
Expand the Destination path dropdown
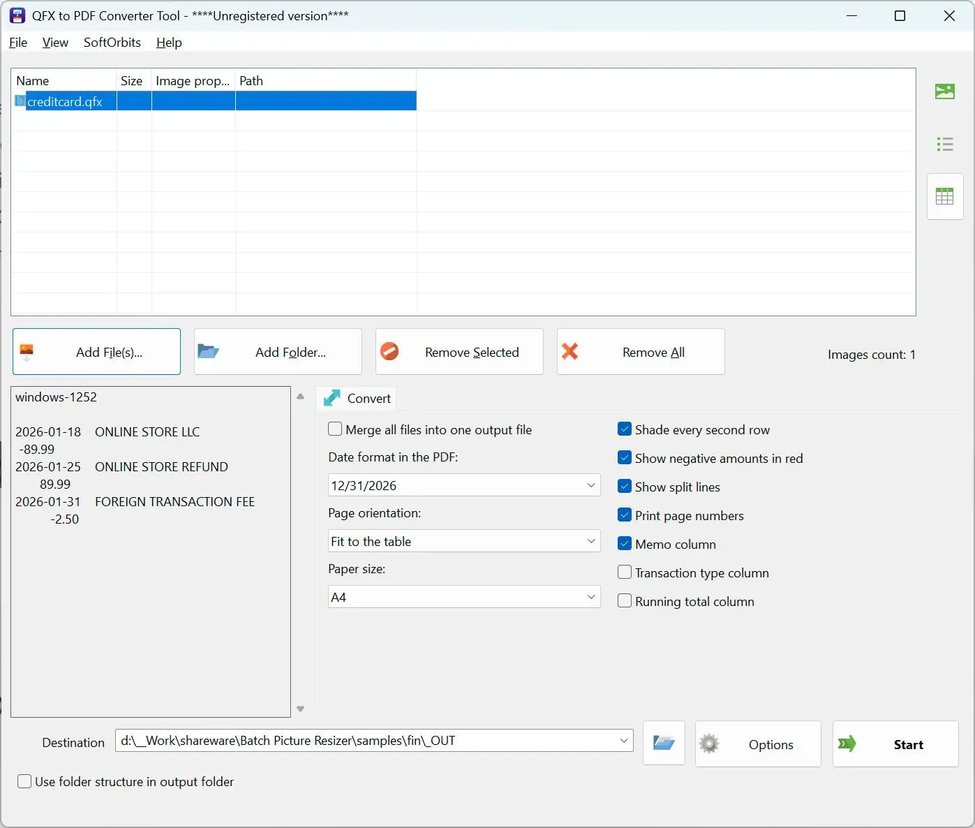624,741
